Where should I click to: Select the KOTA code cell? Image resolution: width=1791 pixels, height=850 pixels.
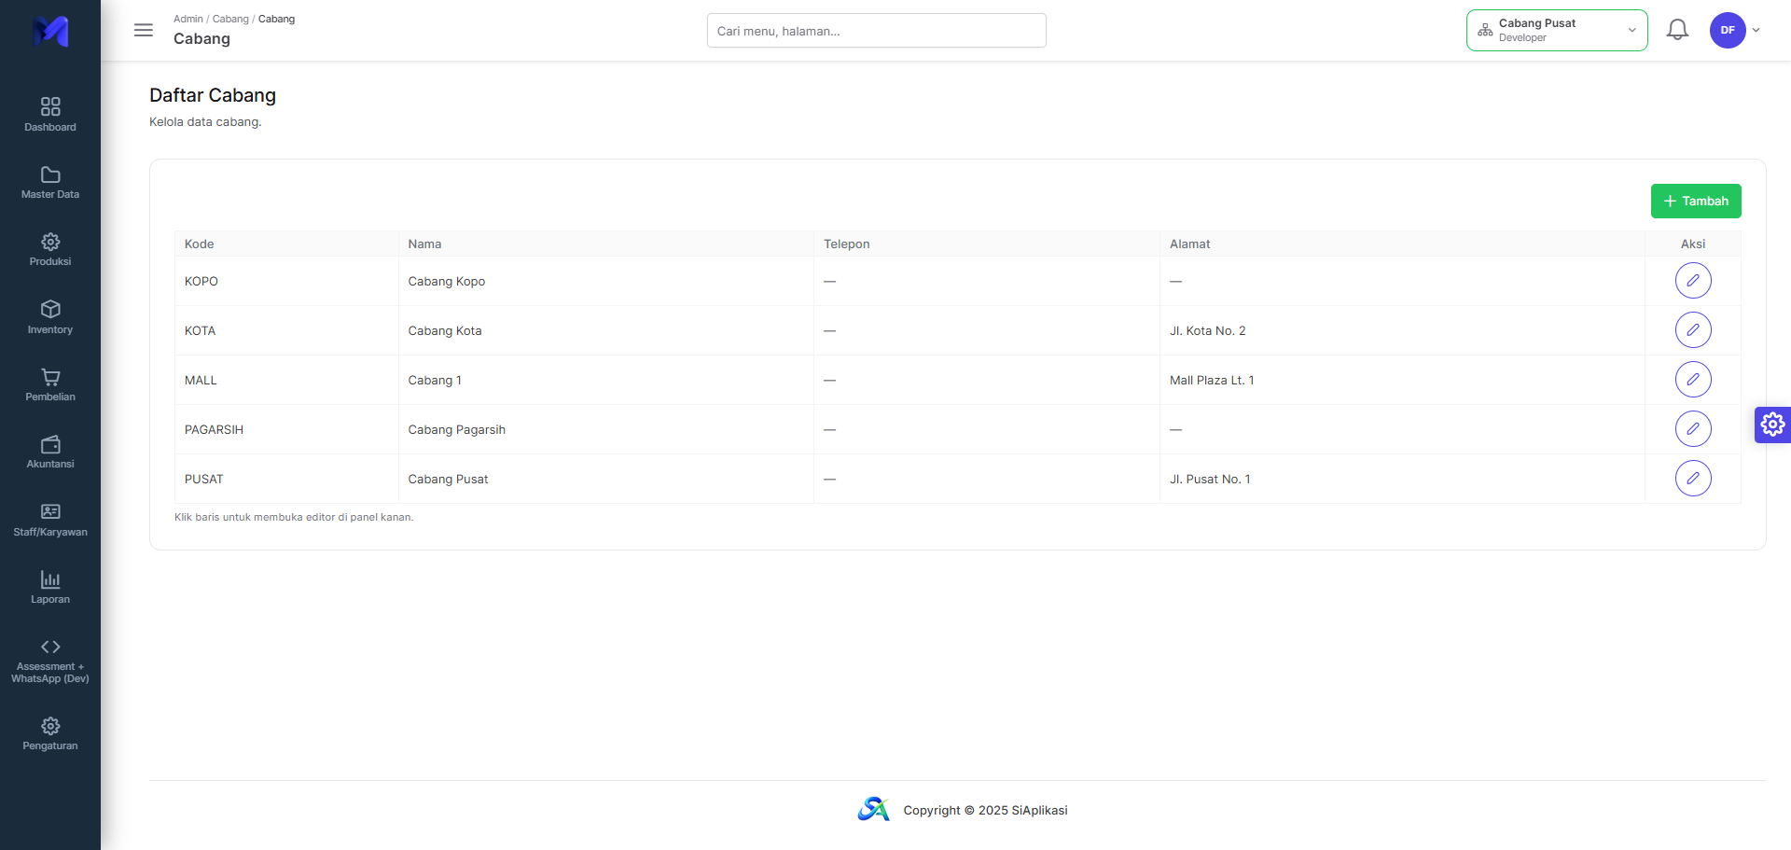pos(286,330)
